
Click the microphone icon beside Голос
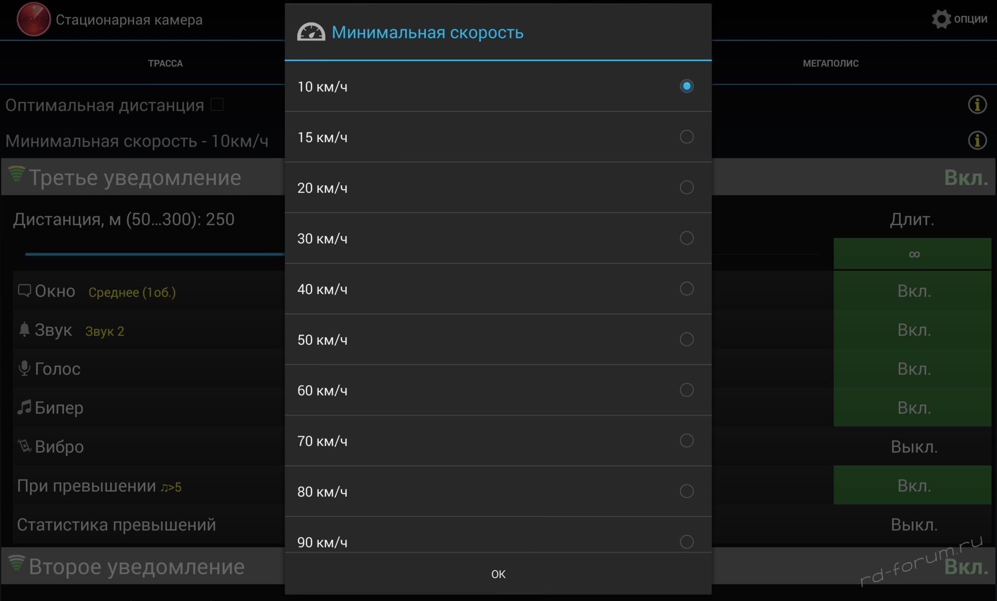(x=24, y=368)
